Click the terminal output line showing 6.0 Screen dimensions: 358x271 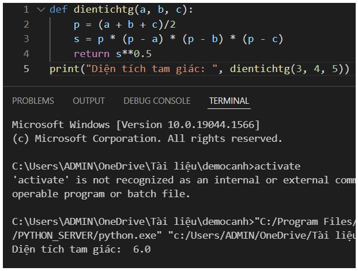tap(81, 250)
